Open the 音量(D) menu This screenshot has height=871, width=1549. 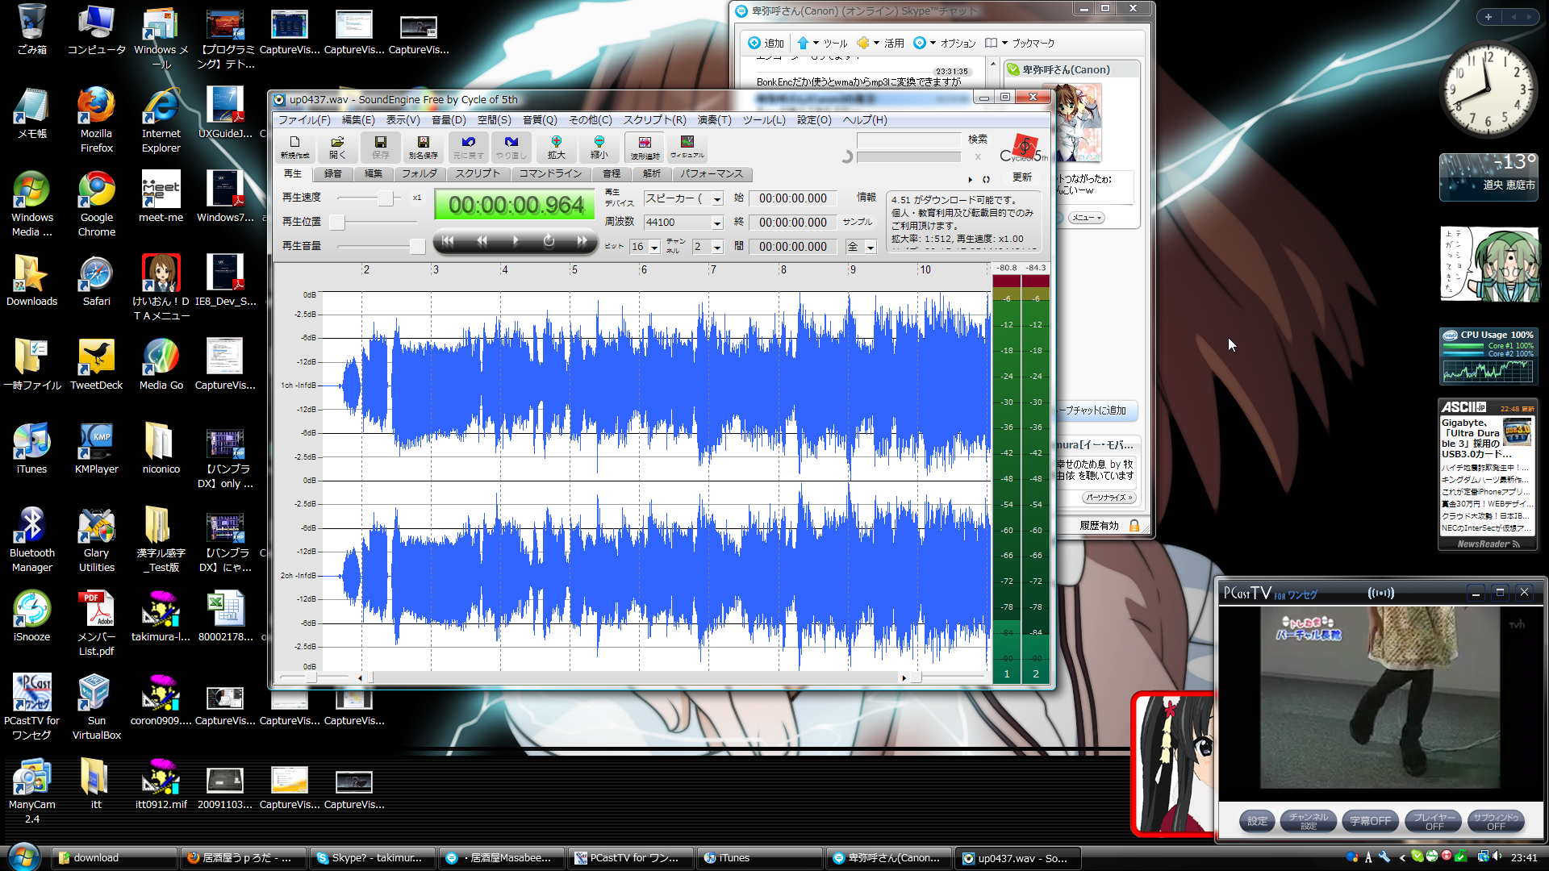449,120
